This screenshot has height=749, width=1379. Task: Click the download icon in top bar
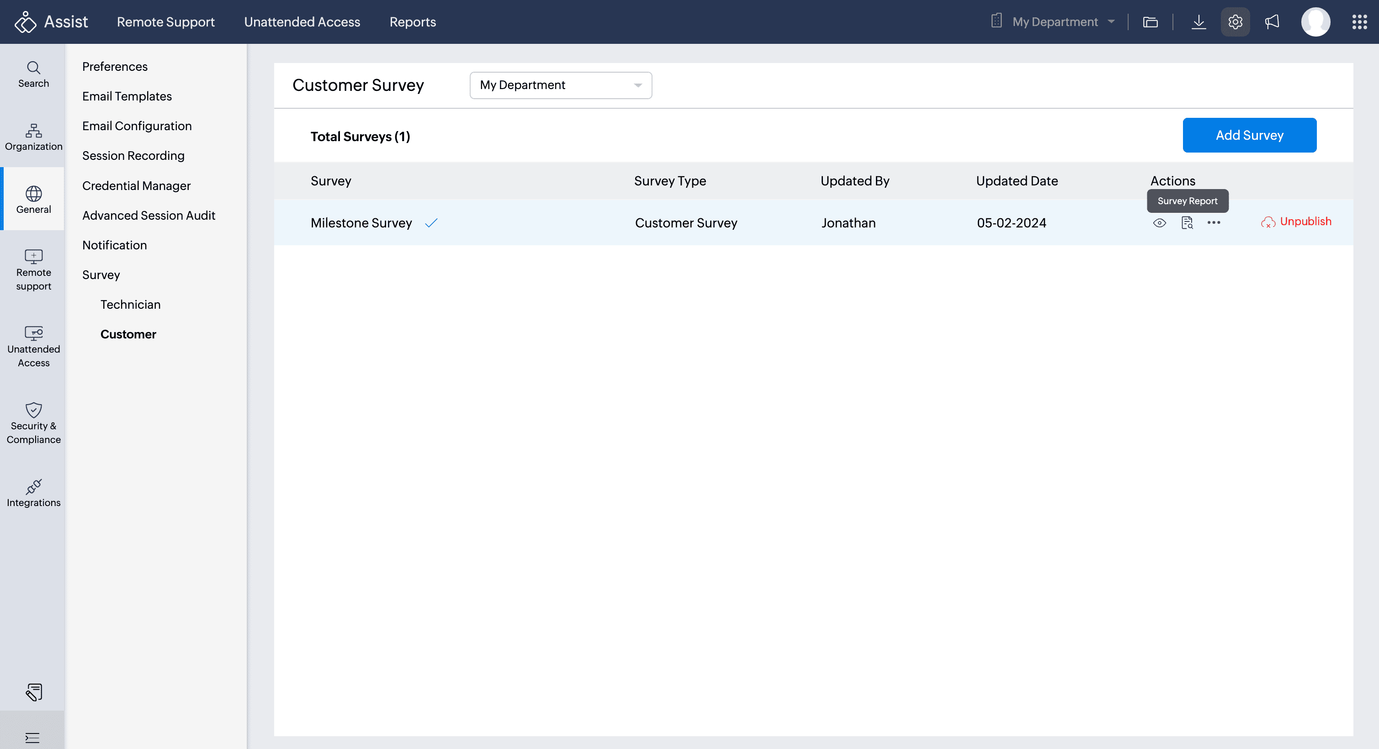(x=1199, y=22)
